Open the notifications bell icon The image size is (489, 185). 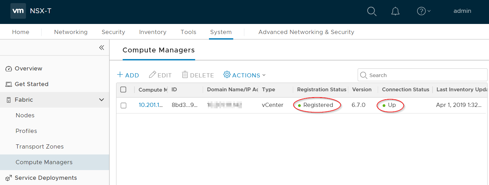point(395,11)
